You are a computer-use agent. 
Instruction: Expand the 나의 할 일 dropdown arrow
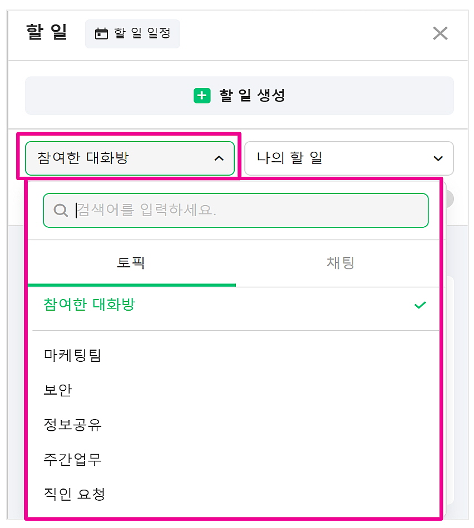438,159
